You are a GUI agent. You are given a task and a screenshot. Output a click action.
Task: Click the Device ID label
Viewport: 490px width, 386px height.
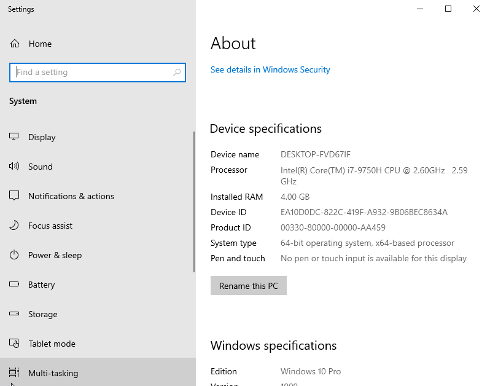pos(228,212)
